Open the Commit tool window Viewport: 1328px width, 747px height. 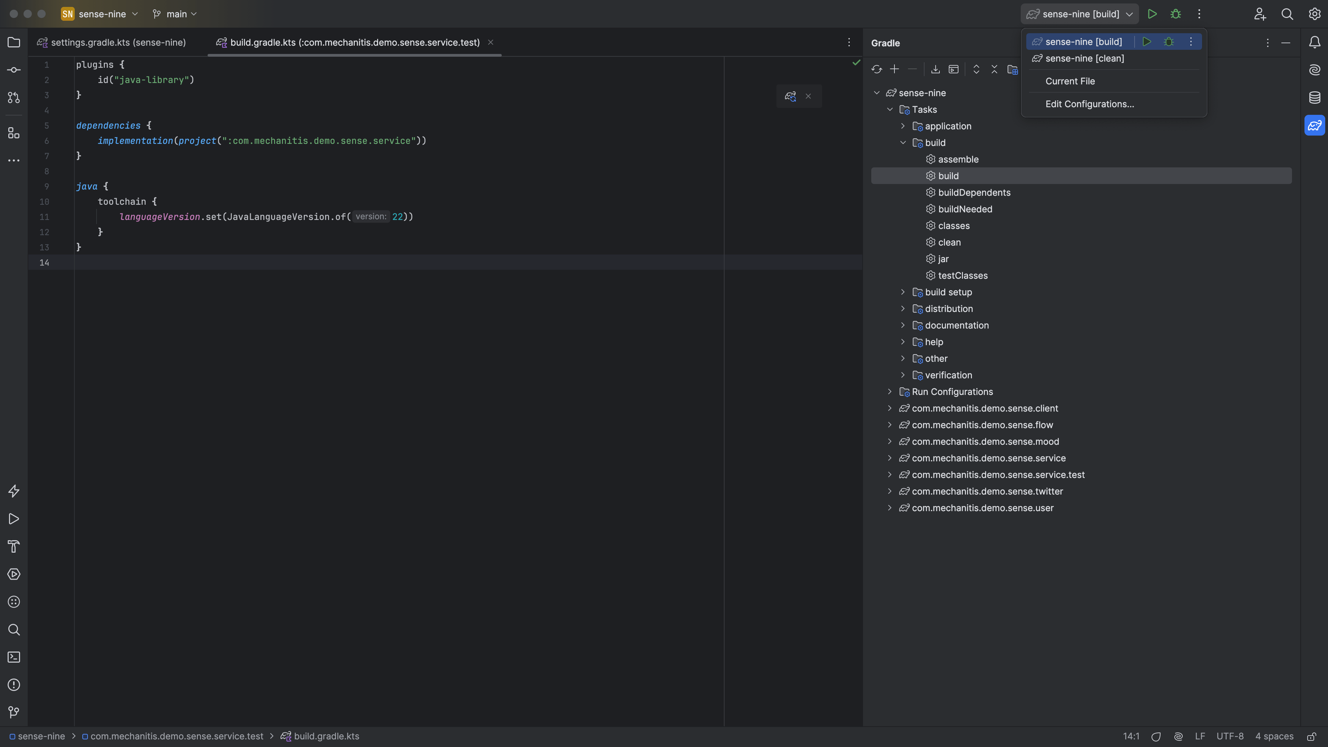click(x=13, y=70)
